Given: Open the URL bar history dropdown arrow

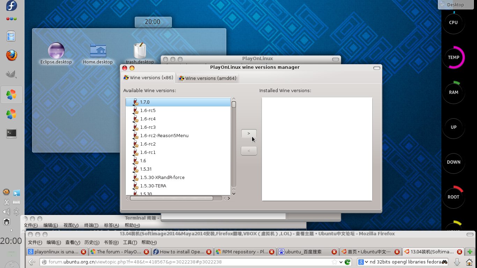Looking at the screenshot, I should pyautogui.click(x=340, y=262).
